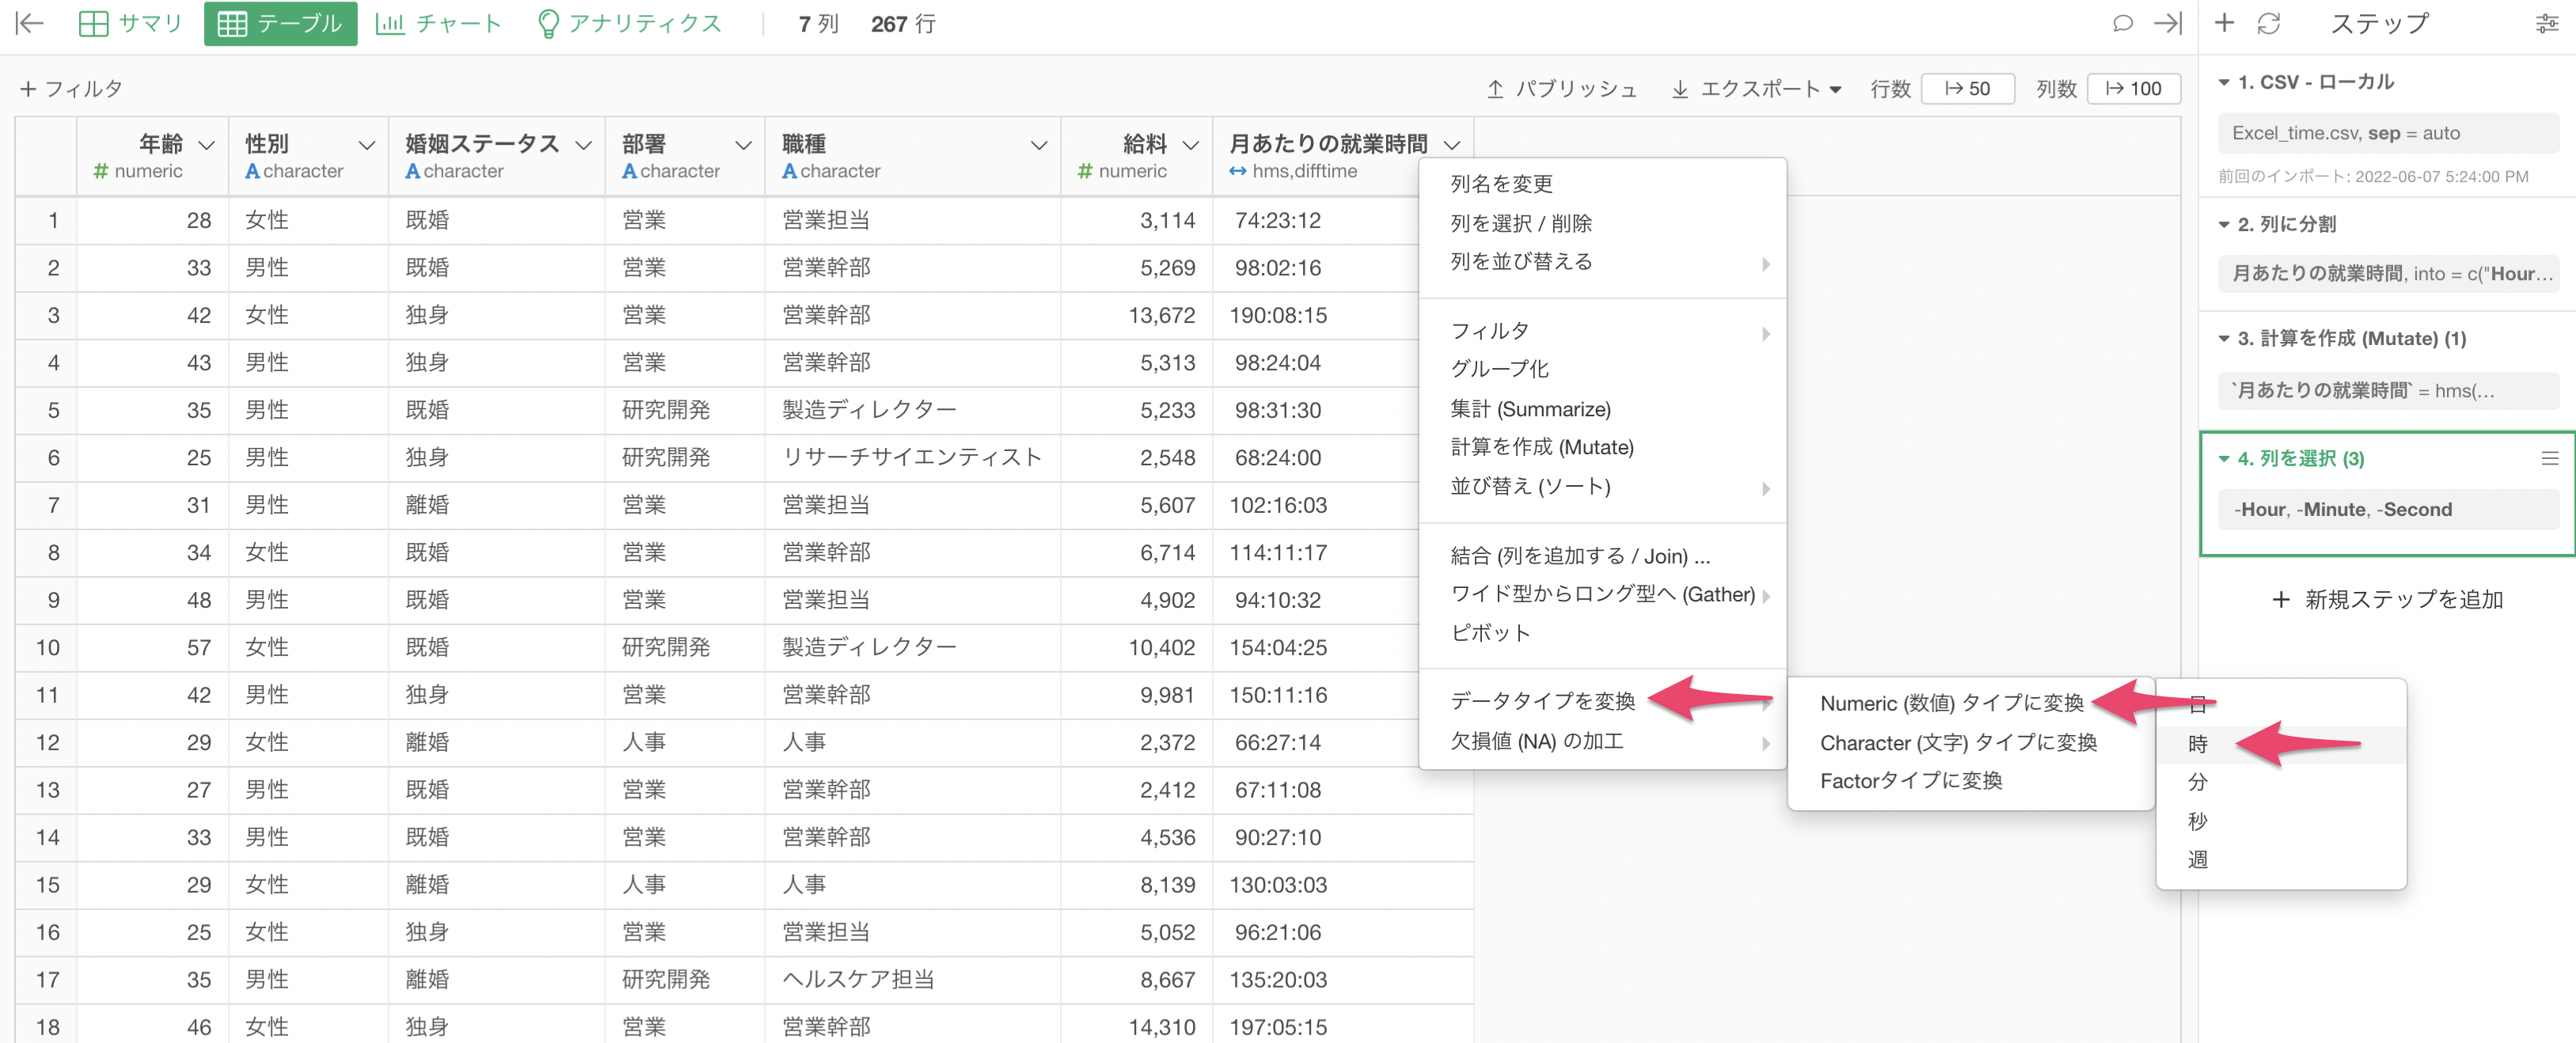
Task: Open the 欠損値 (NA) の加工 submenu
Action: coord(1602,742)
